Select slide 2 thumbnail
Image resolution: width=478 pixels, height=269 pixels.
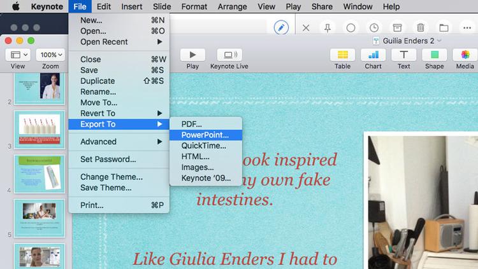point(40,88)
